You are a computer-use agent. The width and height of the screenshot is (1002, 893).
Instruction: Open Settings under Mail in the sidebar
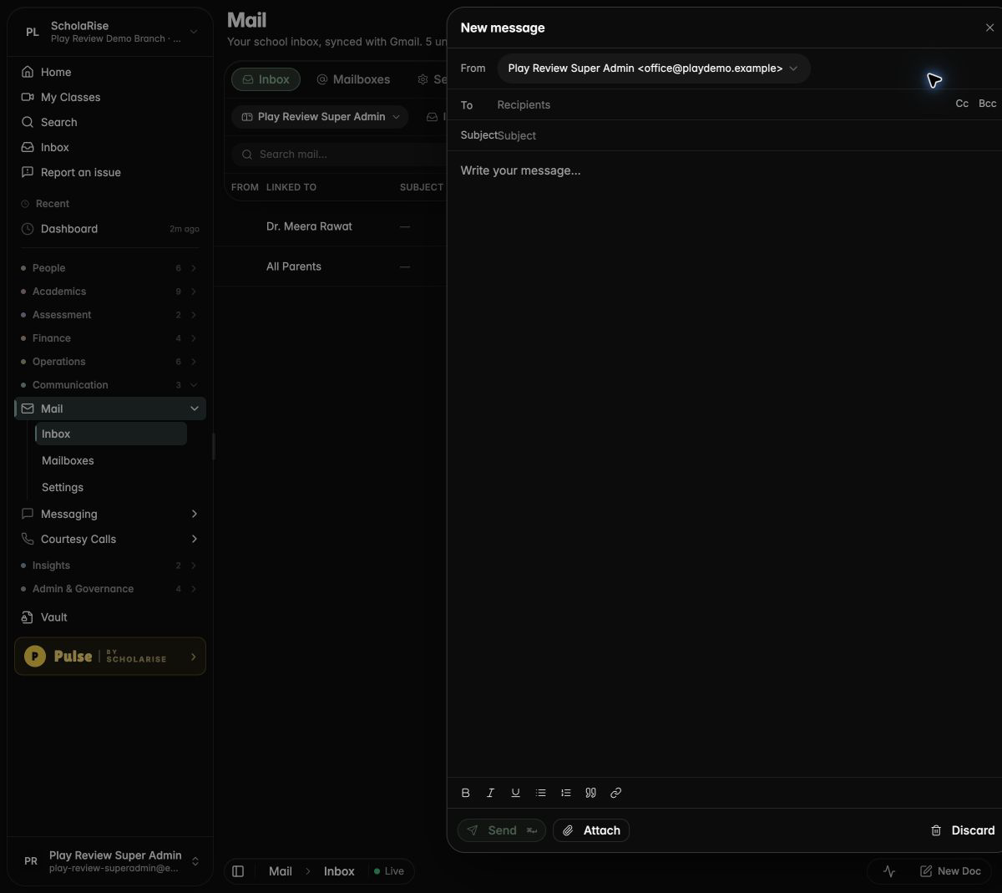pos(111,487)
